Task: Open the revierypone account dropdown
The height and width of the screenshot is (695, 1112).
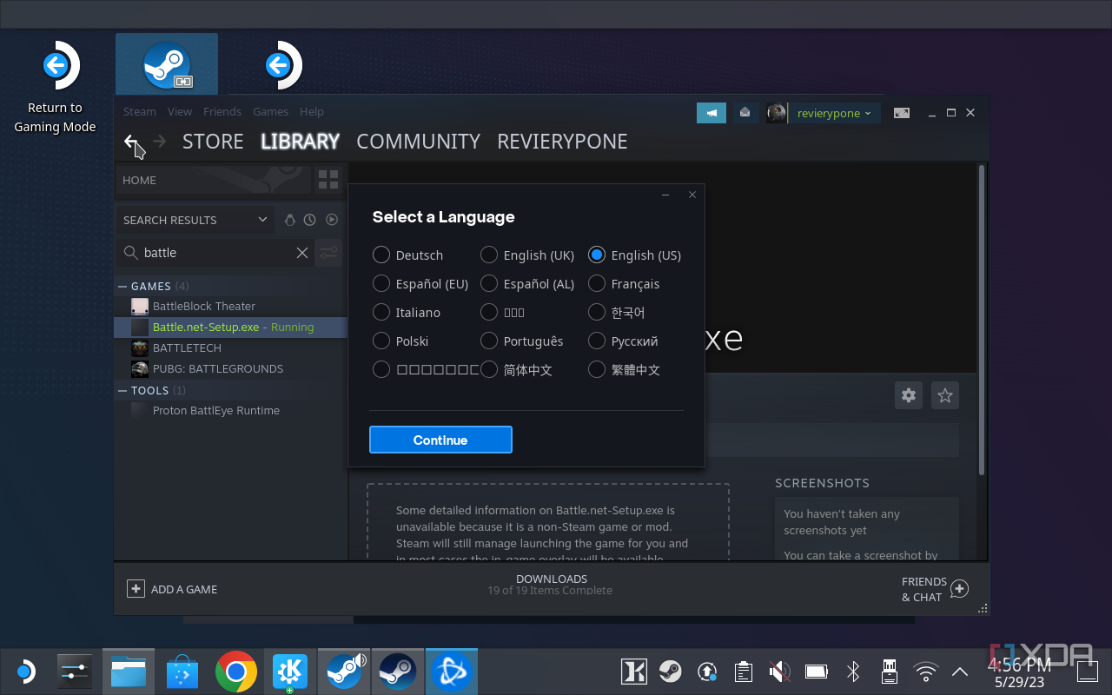Action: [x=833, y=113]
